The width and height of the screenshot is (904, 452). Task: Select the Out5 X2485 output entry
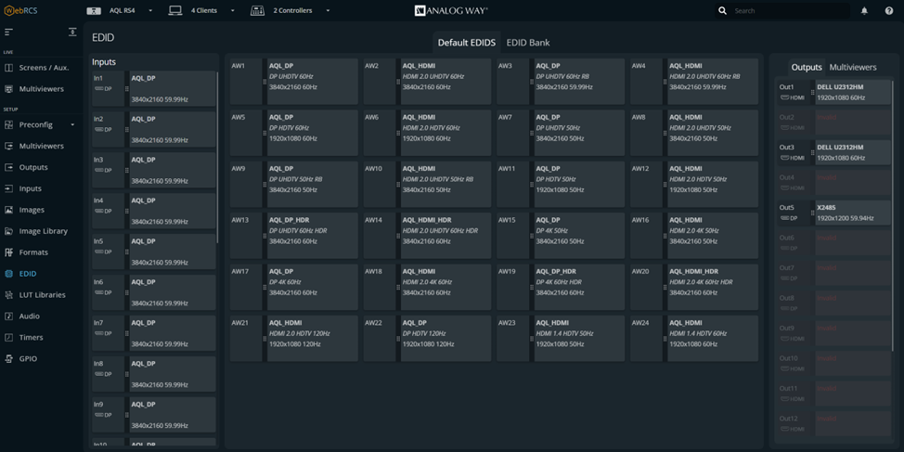pos(852,213)
